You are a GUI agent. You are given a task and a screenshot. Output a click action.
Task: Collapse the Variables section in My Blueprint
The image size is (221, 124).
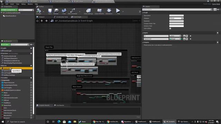[1, 78]
